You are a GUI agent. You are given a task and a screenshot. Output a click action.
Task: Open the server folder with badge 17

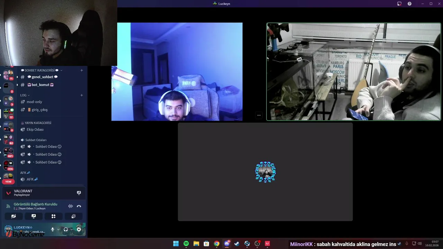8,113
